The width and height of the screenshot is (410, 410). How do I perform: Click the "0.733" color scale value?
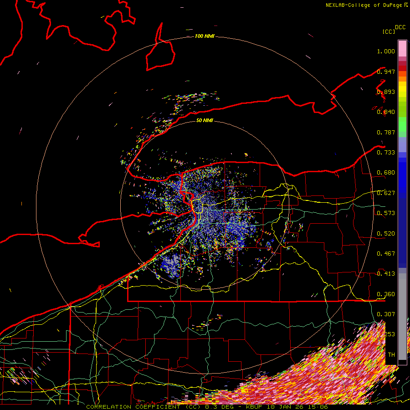(386, 152)
